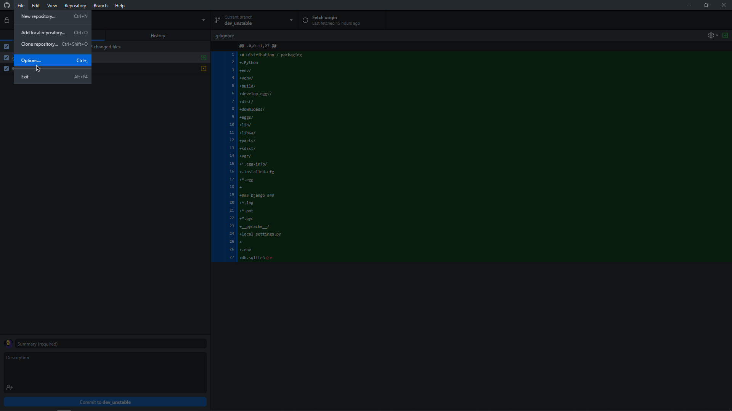The height and width of the screenshot is (411, 732).
Task: Open the File menu
Action: pyautogui.click(x=21, y=6)
